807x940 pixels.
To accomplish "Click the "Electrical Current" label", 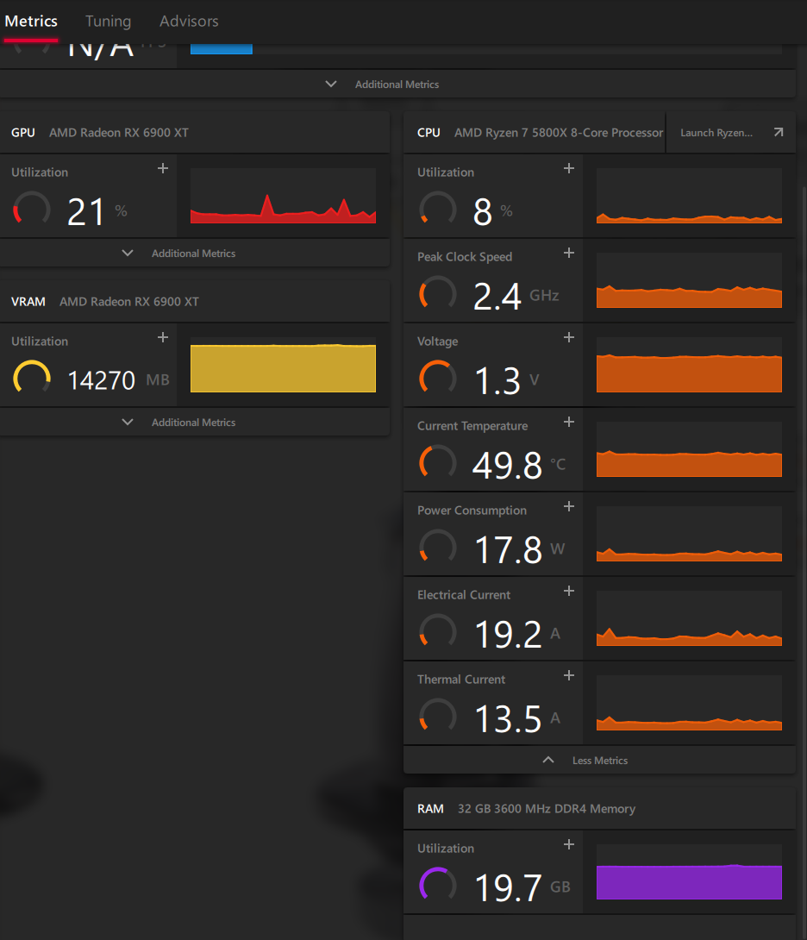I will (464, 595).
